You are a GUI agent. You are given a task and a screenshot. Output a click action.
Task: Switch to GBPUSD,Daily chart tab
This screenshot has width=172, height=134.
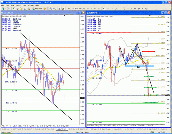[x=106, y=129]
